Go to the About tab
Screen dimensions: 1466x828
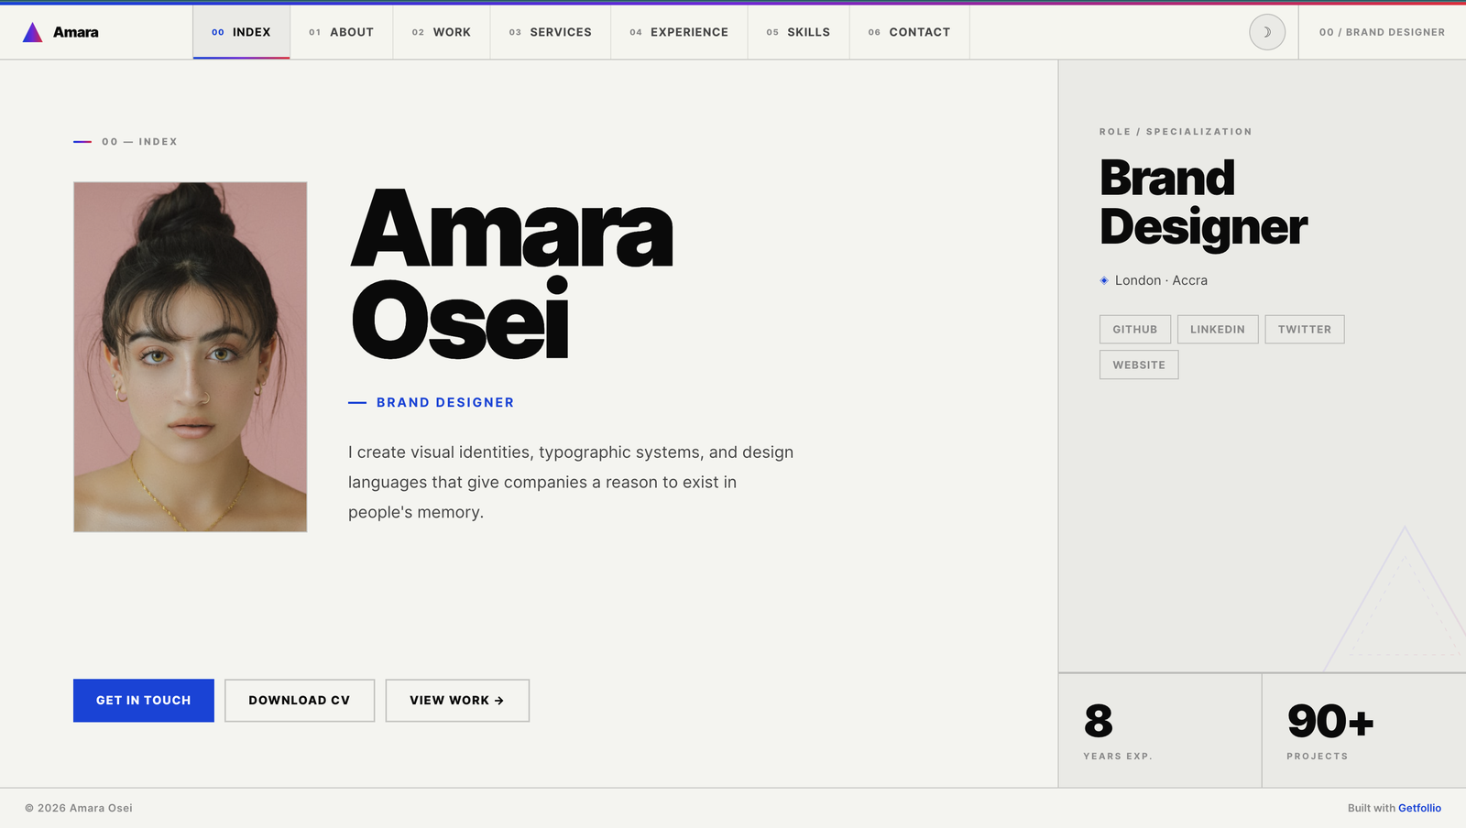(341, 32)
